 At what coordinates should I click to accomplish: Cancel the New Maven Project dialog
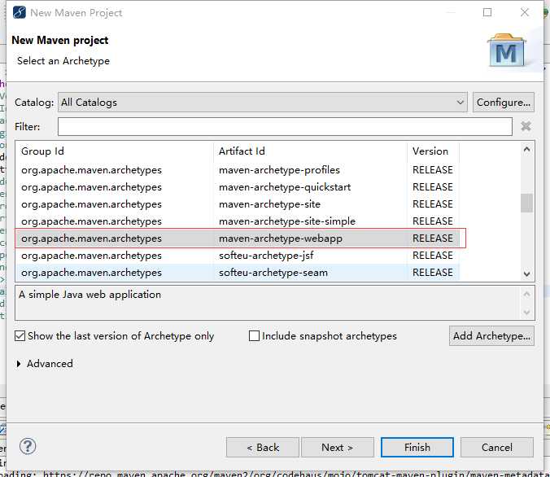[497, 447]
